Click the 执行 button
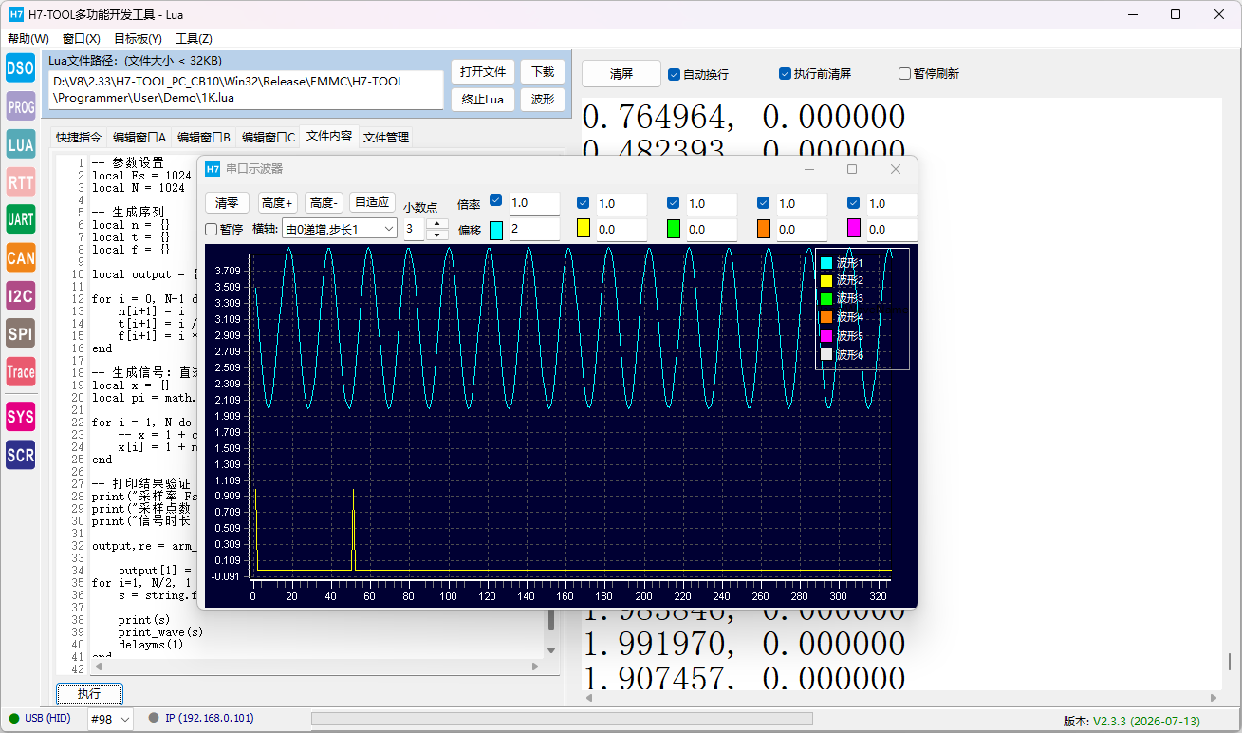This screenshot has height=733, width=1242. click(x=89, y=694)
